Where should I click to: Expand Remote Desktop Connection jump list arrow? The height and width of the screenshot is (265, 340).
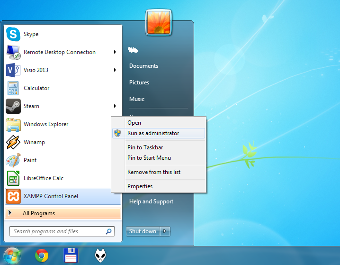[x=115, y=52]
